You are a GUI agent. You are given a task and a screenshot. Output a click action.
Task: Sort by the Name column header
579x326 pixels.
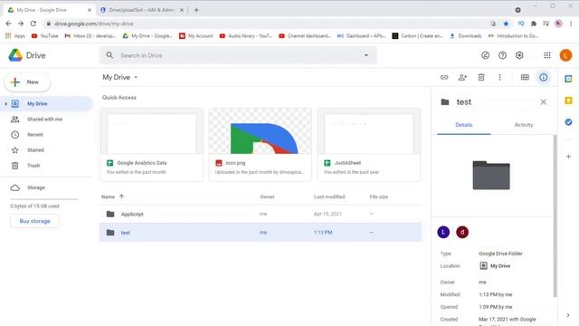[x=108, y=197]
